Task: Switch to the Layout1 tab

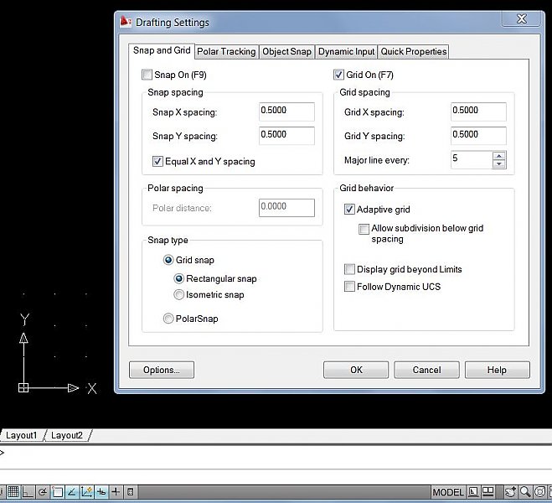Action: click(21, 435)
